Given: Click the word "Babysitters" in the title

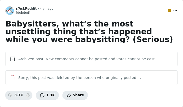Looking at the screenshot, I should (30, 24).
